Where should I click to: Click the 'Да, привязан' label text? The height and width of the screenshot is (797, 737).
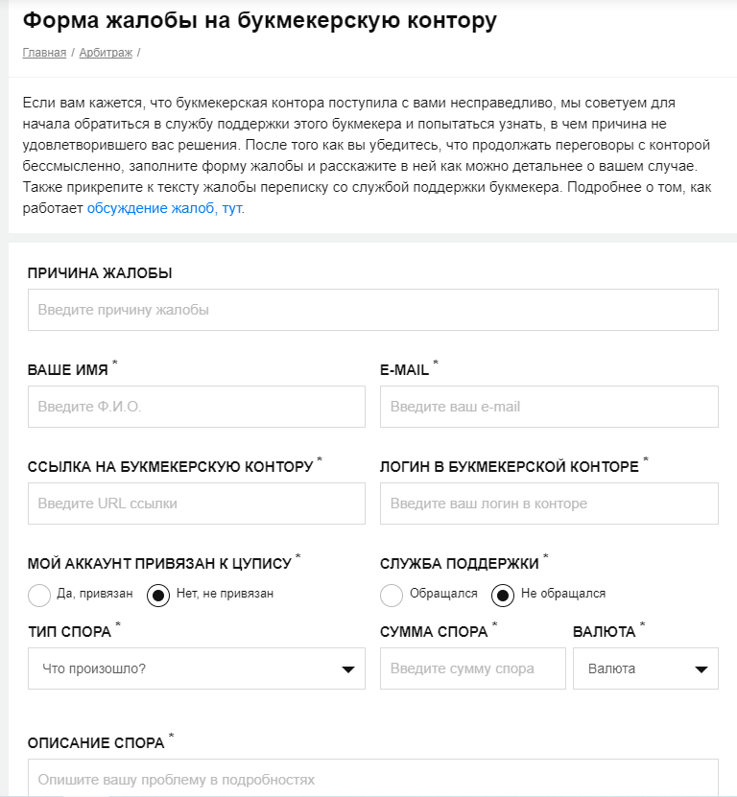(95, 594)
